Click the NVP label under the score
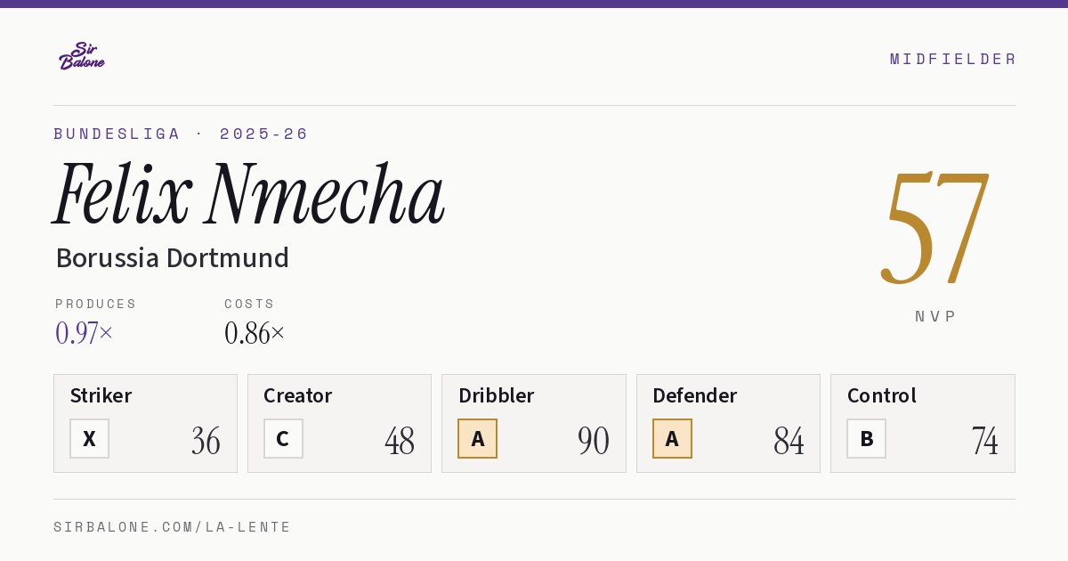Image resolution: width=1068 pixels, height=561 pixels. click(x=935, y=316)
